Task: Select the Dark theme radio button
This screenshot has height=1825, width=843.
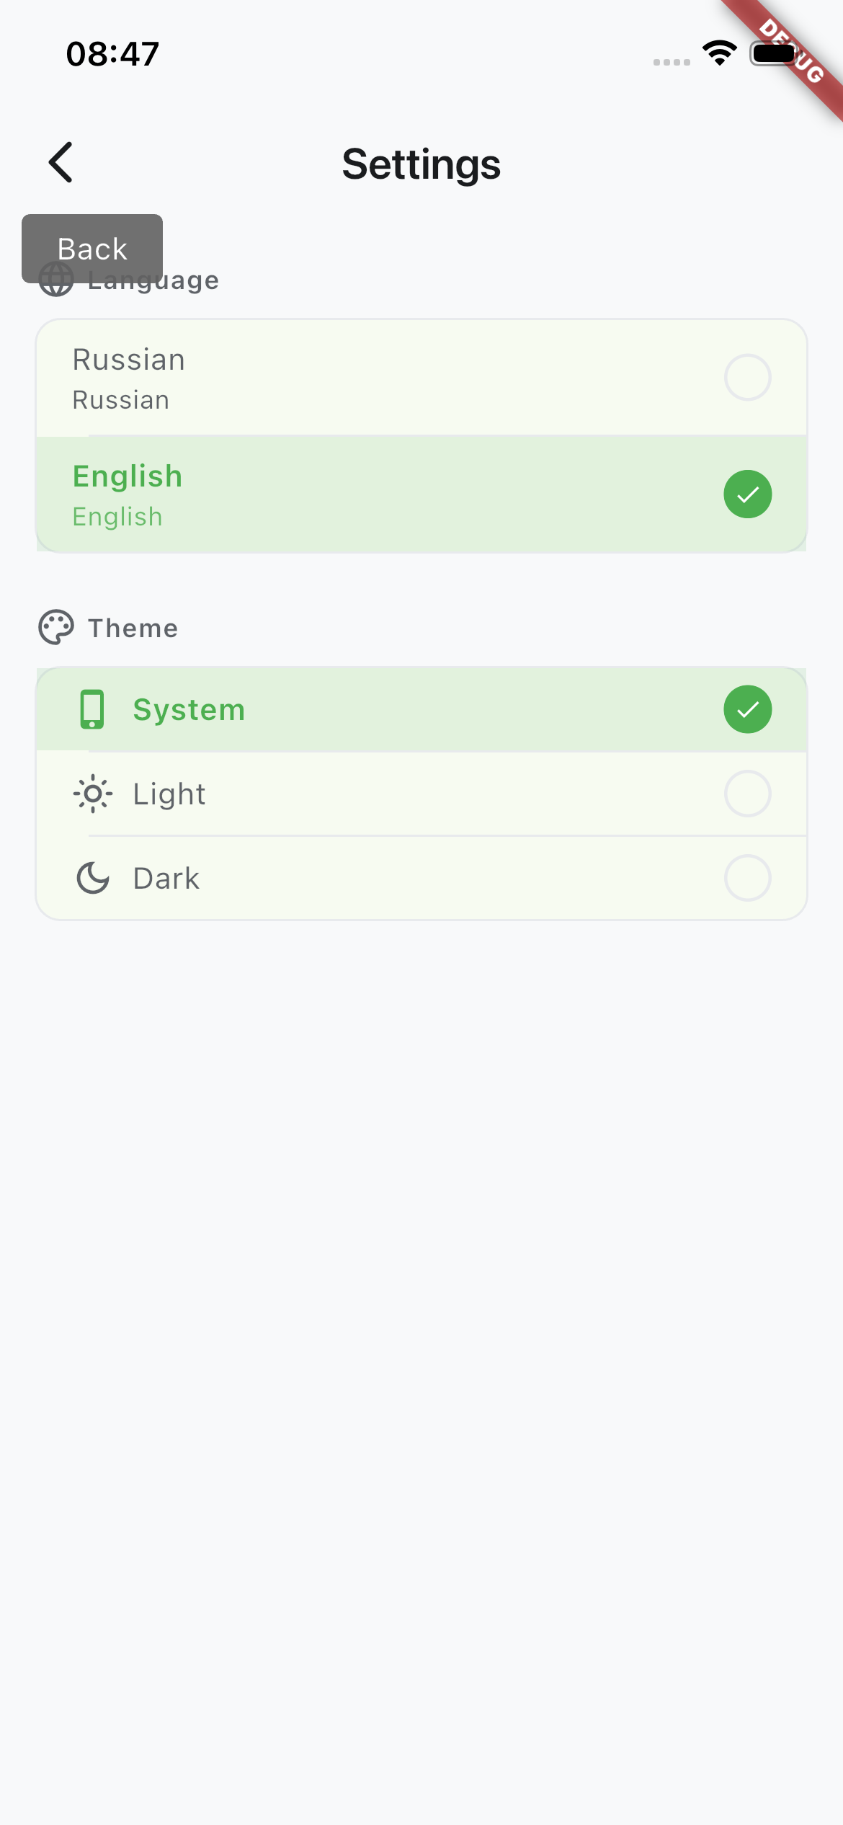Action: point(748,878)
